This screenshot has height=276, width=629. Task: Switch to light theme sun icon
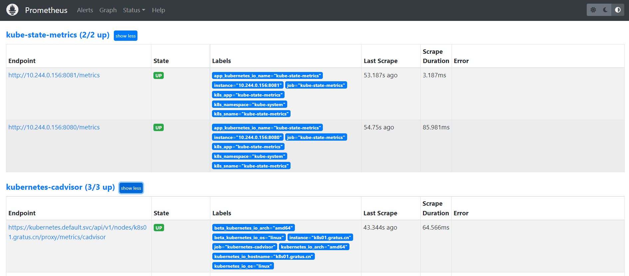tap(593, 10)
